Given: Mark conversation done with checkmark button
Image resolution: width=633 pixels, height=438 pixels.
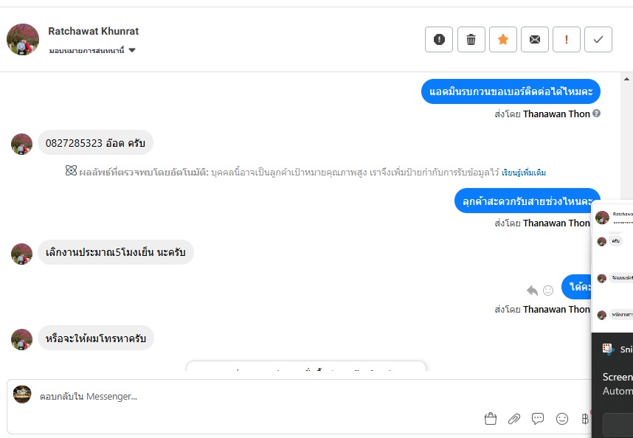Looking at the screenshot, I should (x=598, y=39).
